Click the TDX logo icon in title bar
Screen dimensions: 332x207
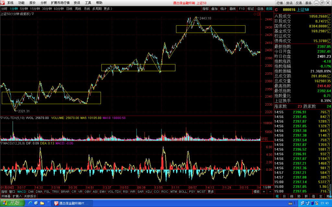pyautogui.click(x=3, y=3)
